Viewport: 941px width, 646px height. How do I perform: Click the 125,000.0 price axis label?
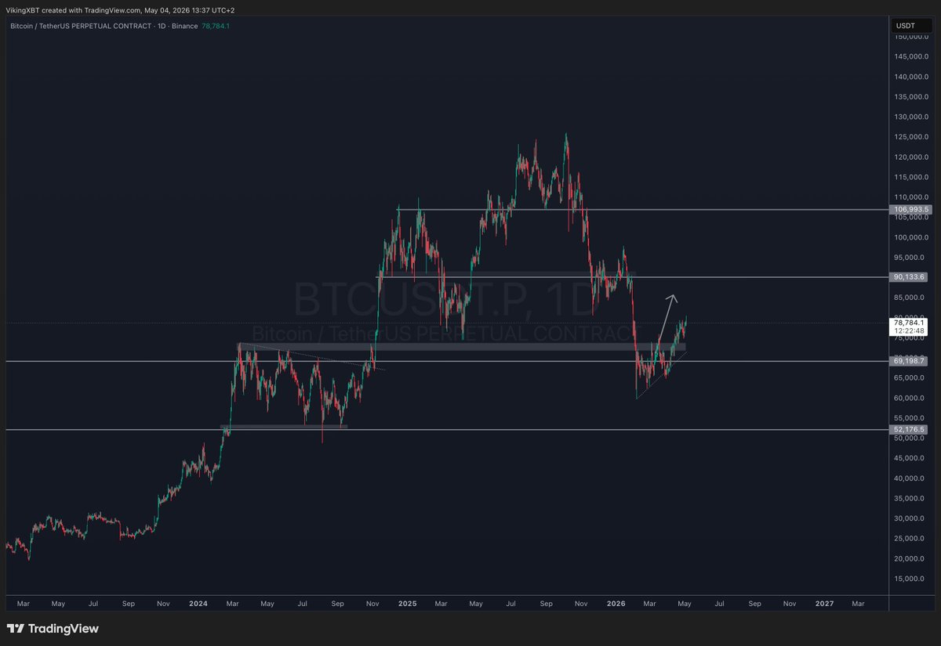pyautogui.click(x=912, y=137)
